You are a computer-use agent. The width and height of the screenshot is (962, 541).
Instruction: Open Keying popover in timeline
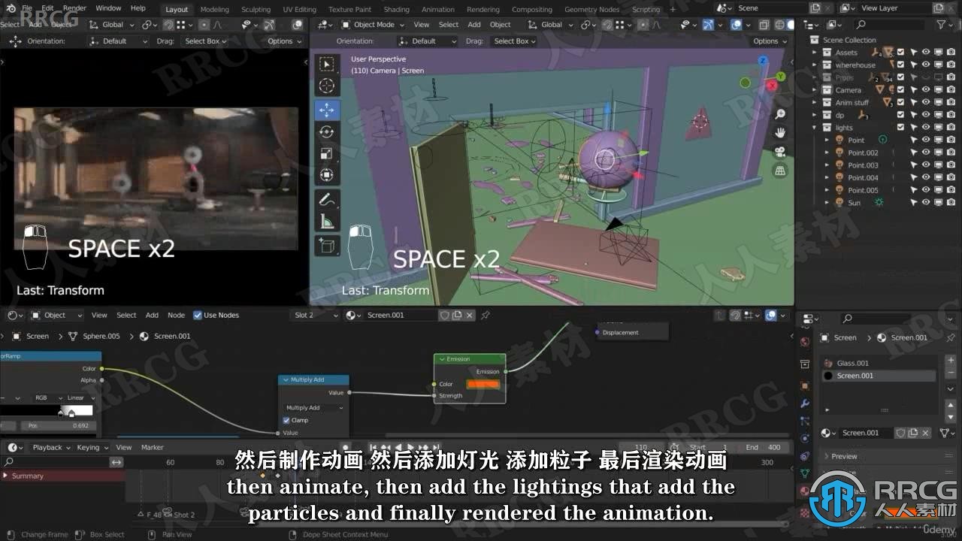click(x=91, y=447)
